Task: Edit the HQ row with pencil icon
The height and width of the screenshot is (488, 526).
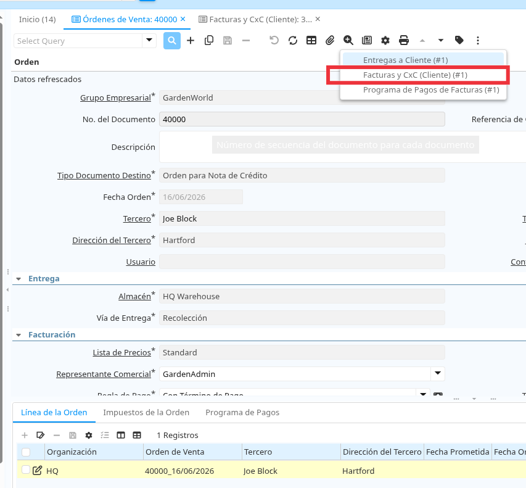Action: [x=37, y=471]
